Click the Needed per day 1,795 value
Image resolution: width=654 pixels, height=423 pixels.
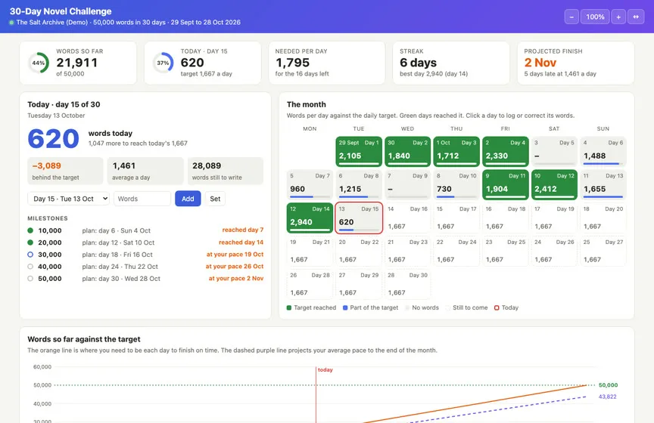click(x=292, y=63)
